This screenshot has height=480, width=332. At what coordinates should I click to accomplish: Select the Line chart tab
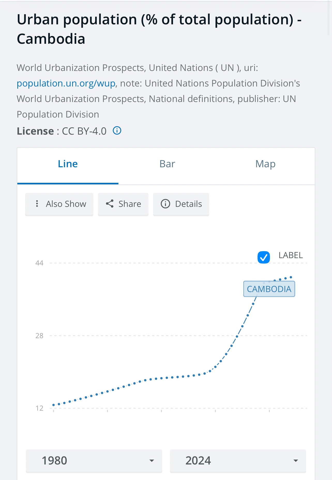(x=68, y=164)
